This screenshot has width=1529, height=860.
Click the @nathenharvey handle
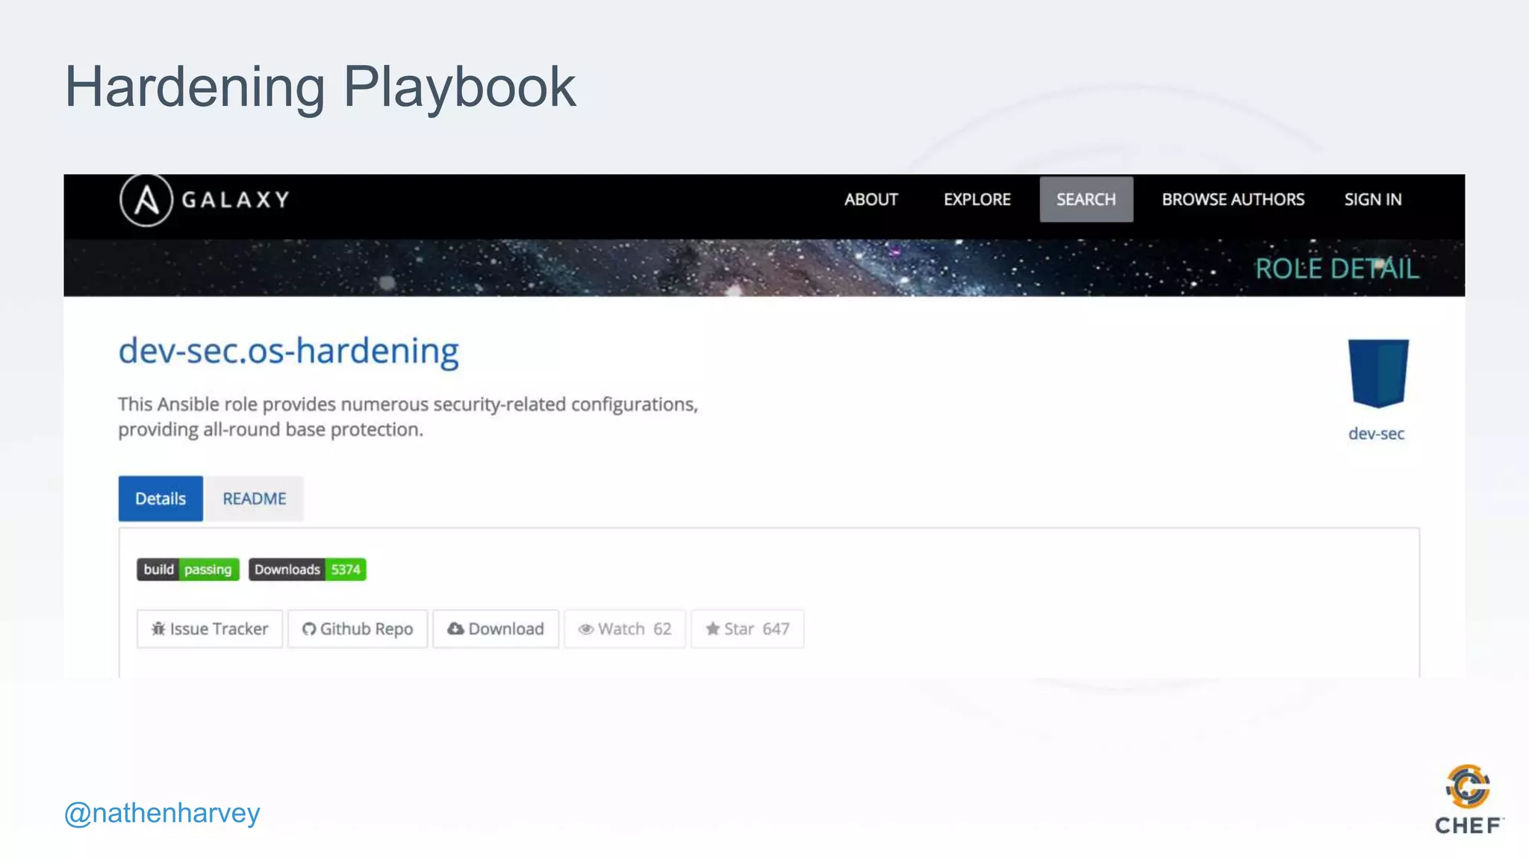[162, 813]
